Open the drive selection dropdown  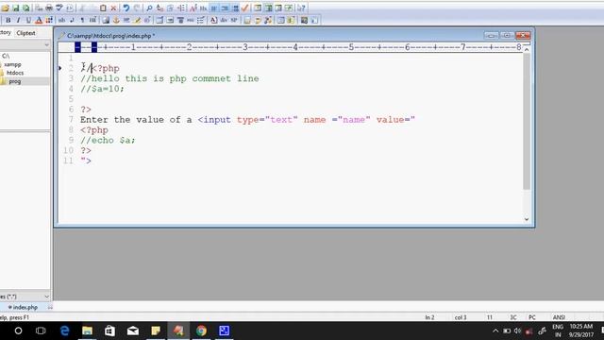point(46,45)
